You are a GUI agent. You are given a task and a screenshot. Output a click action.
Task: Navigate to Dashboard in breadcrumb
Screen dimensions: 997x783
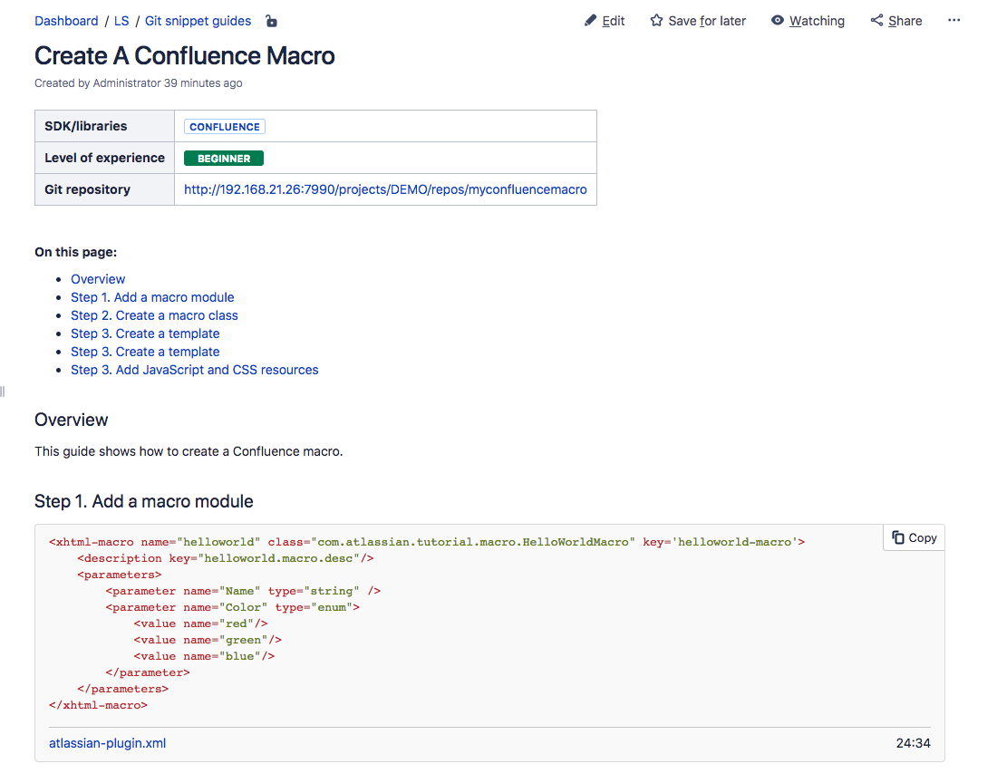[66, 21]
